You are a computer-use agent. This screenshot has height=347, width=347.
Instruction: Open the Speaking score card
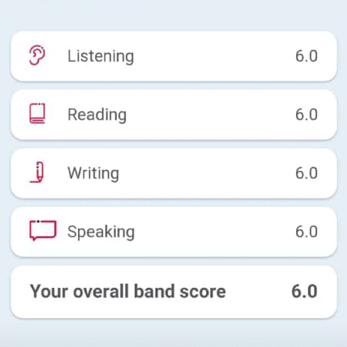[173, 232]
